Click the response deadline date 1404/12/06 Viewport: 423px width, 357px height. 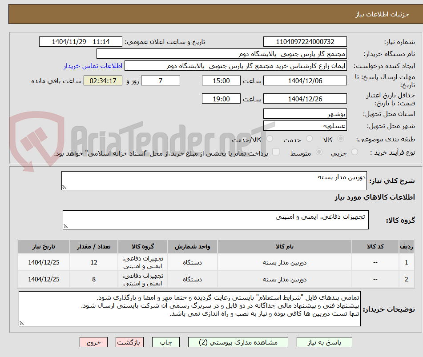[305, 80]
